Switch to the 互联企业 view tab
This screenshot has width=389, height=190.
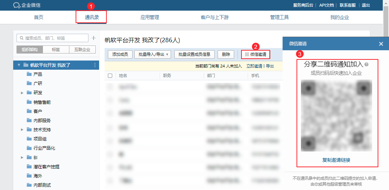point(82,50)
